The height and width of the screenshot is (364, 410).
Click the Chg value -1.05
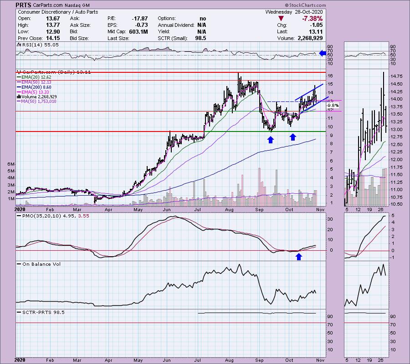(x=316, y=25)
